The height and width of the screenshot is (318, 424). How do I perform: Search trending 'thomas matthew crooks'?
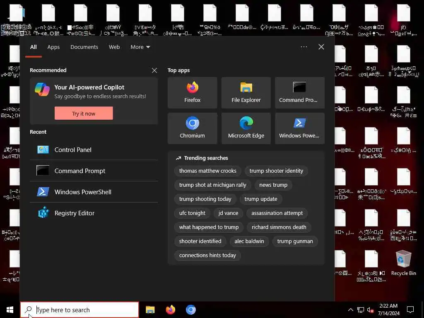(208, 171)
